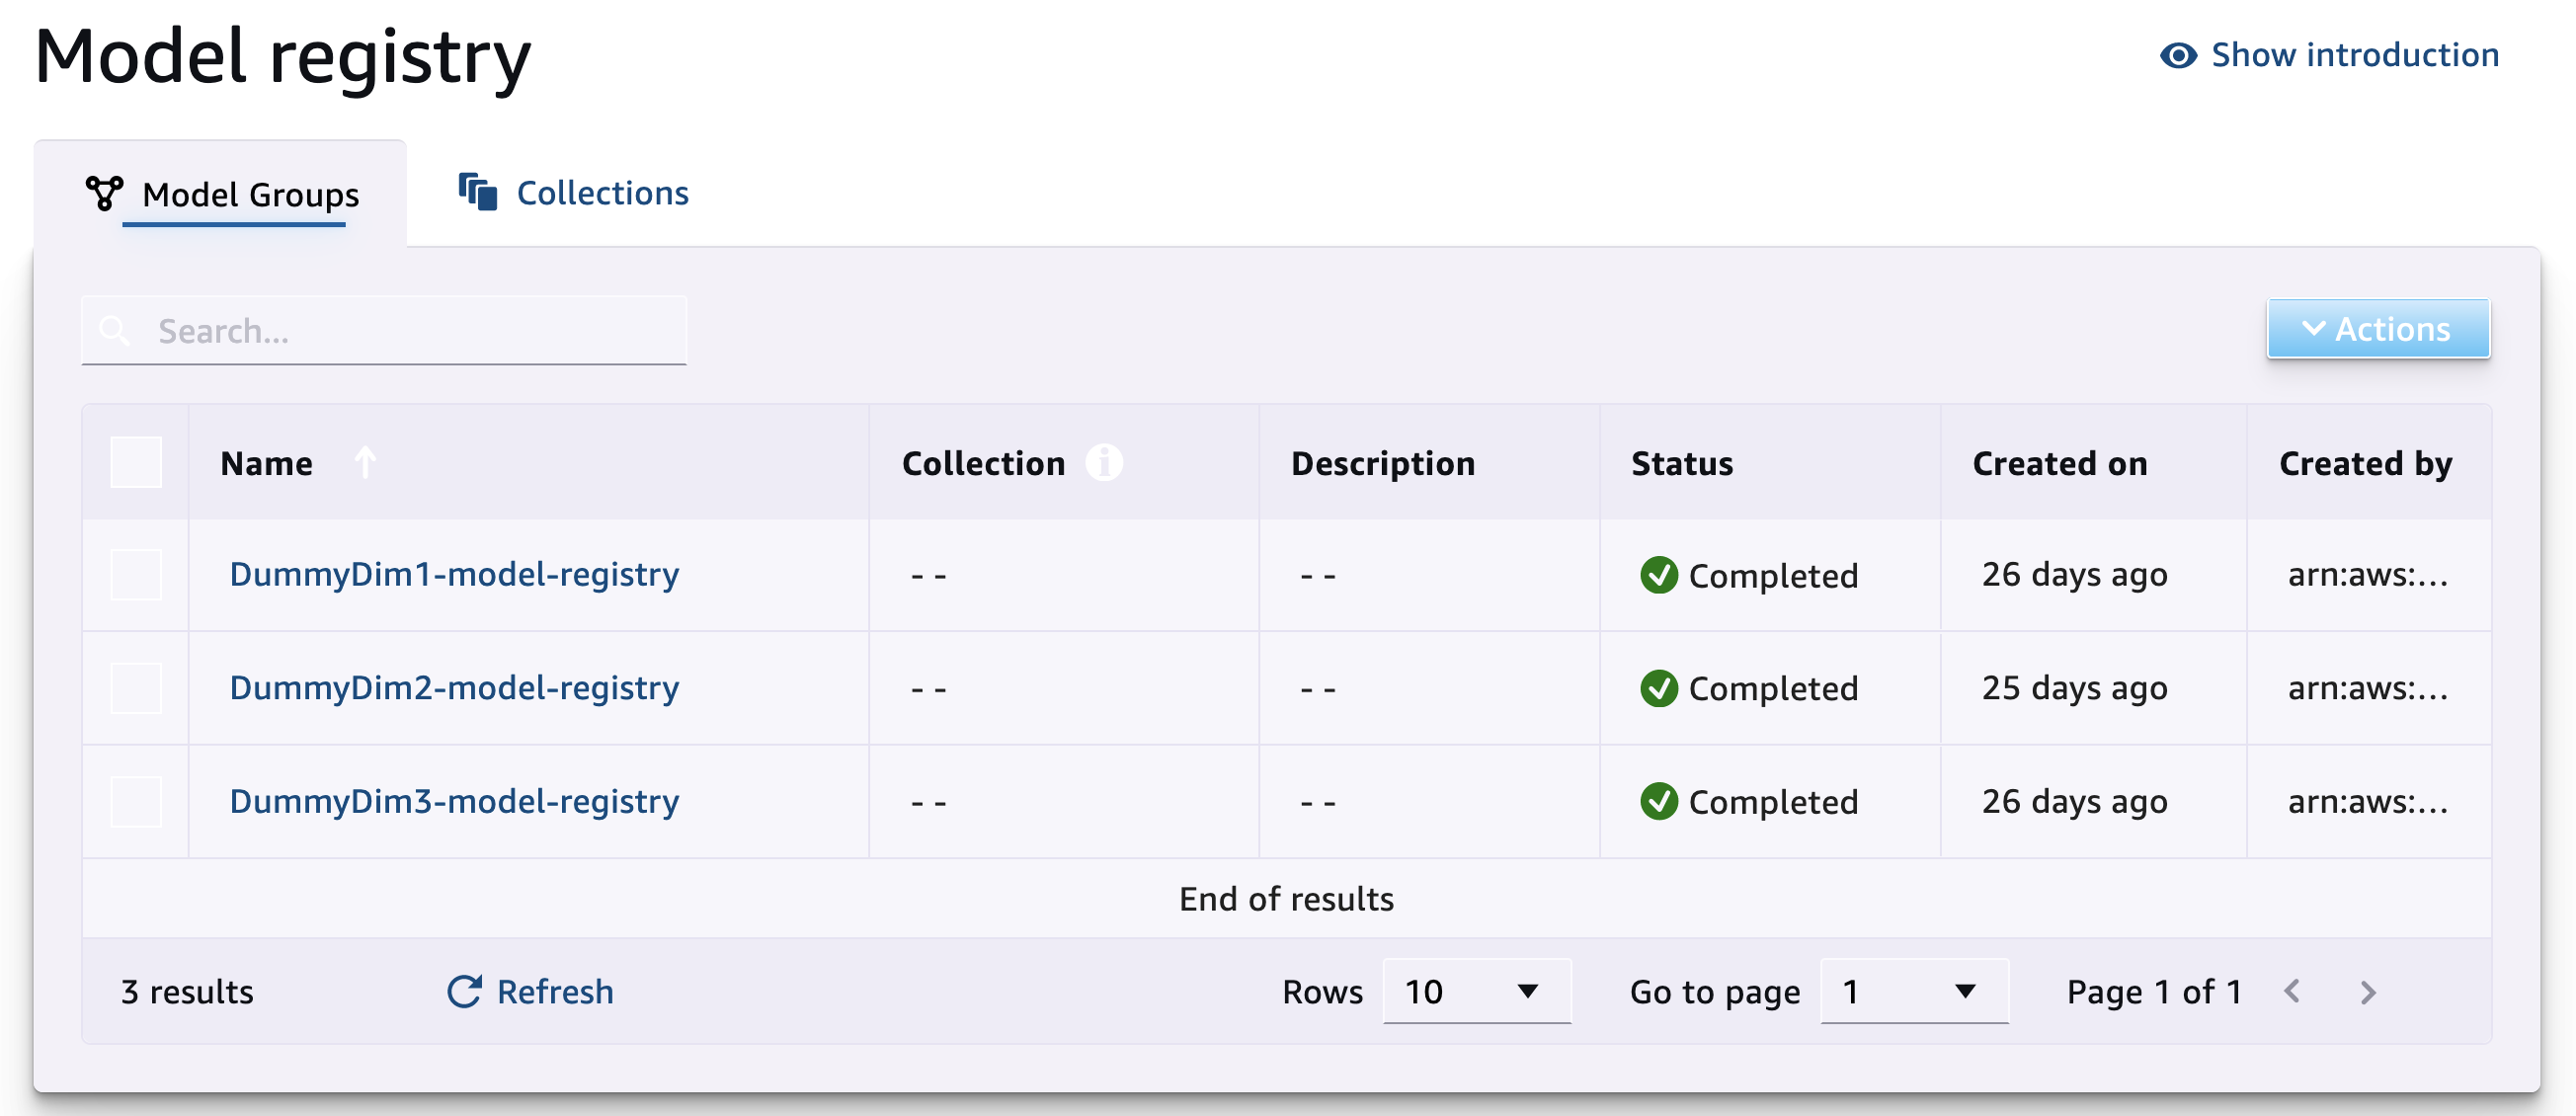Open the Actions dropdown
The height and width of the screenshot is (1116, 2576).
click(x=2377, y=329)
